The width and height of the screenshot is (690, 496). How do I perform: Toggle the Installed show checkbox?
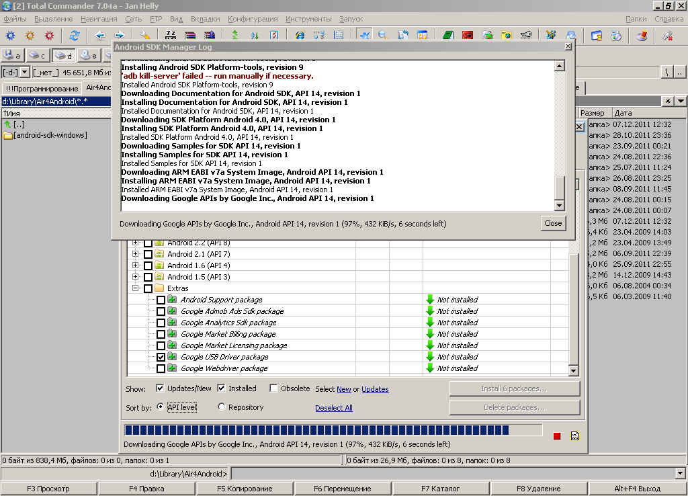[x=221, y=388]
